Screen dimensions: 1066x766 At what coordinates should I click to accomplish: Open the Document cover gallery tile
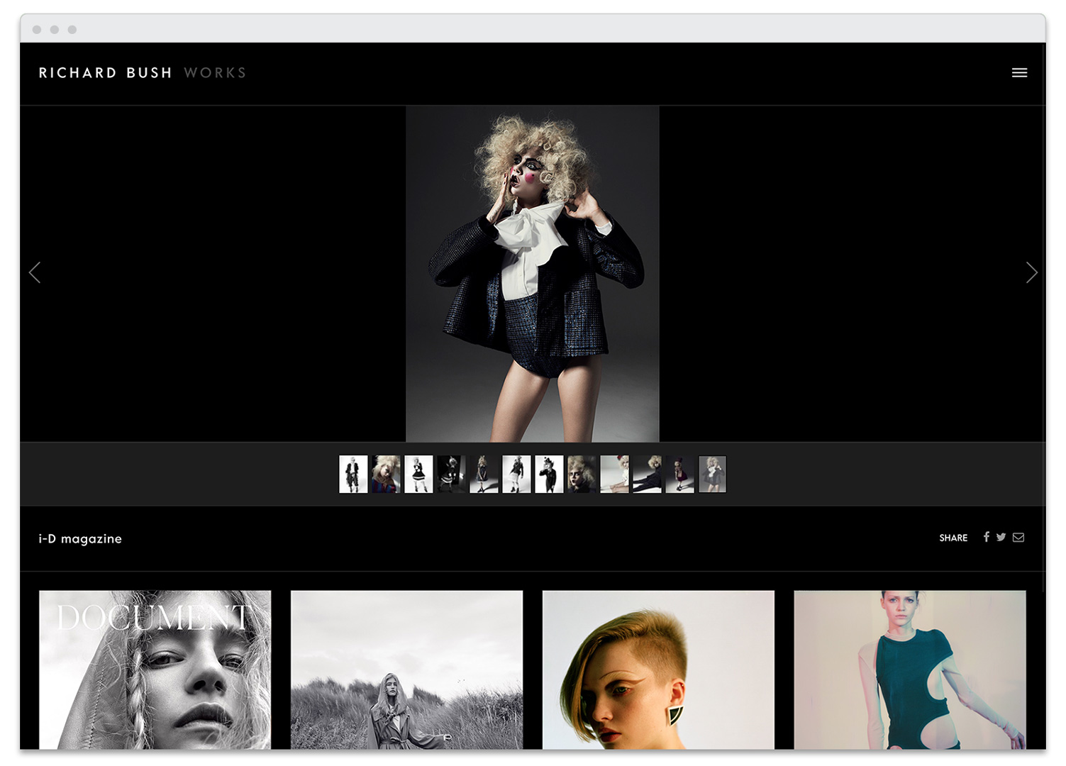[155, 670]
